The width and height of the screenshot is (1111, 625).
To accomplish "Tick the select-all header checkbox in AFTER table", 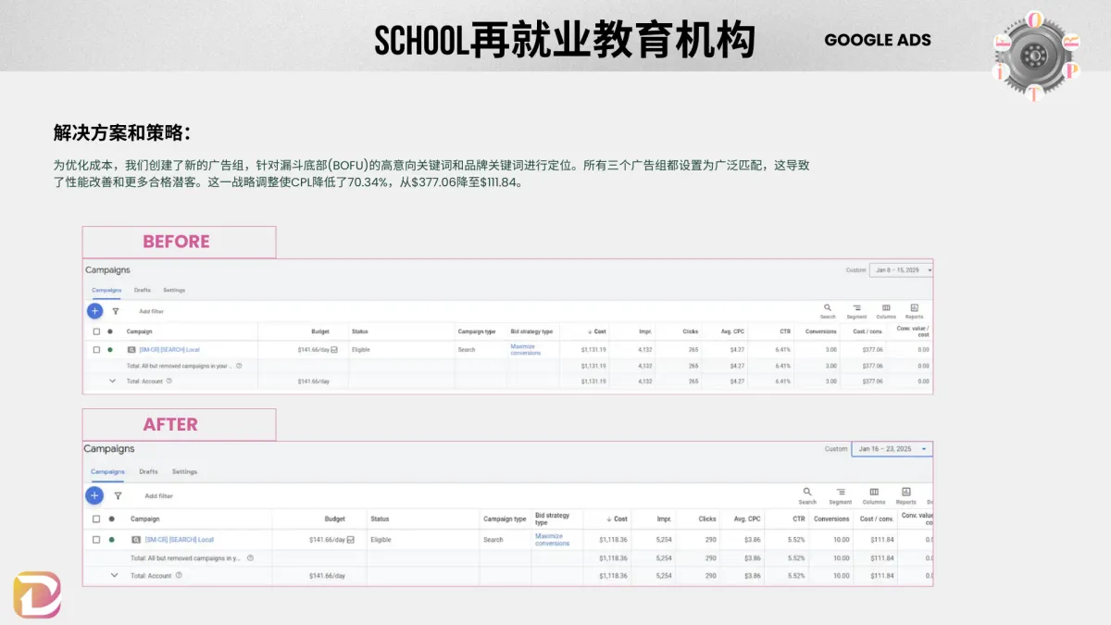I will 95,519.
